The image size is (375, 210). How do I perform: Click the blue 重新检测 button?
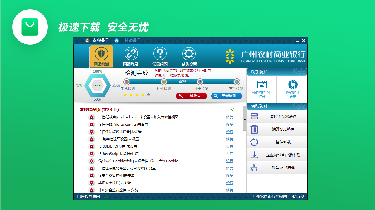(x=226, y=96)
